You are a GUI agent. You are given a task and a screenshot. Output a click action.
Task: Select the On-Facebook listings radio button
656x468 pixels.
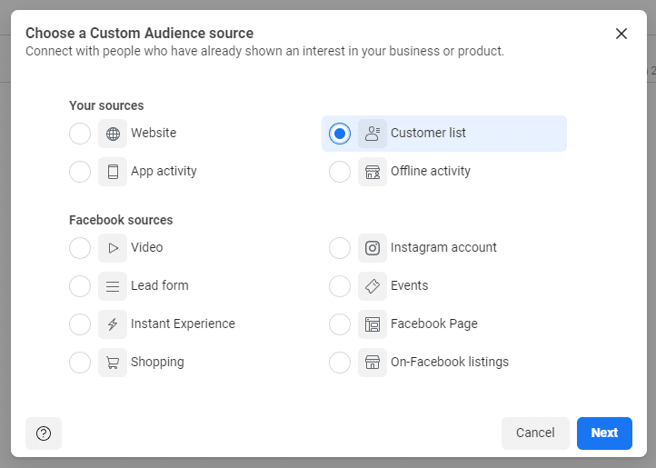(340, 363)
